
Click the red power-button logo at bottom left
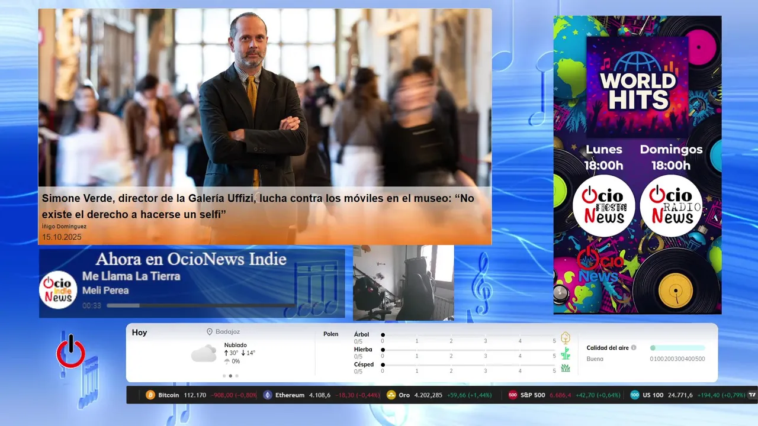tap(70, 352)
